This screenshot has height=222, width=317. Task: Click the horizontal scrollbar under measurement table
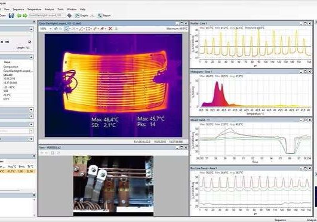click(x=10, y=190)
